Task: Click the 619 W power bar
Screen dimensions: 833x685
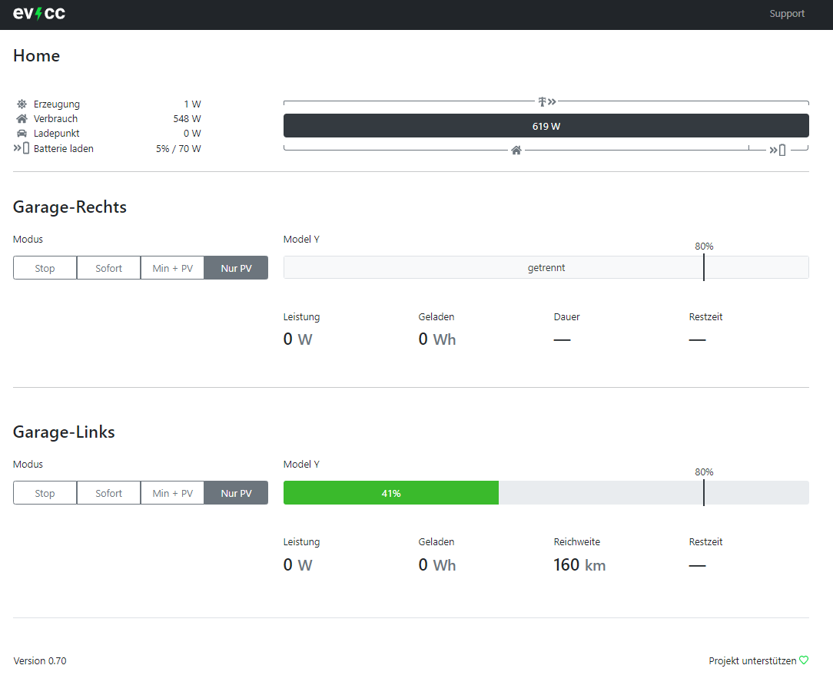Action: pyautogui.click(x=546, y=126)
